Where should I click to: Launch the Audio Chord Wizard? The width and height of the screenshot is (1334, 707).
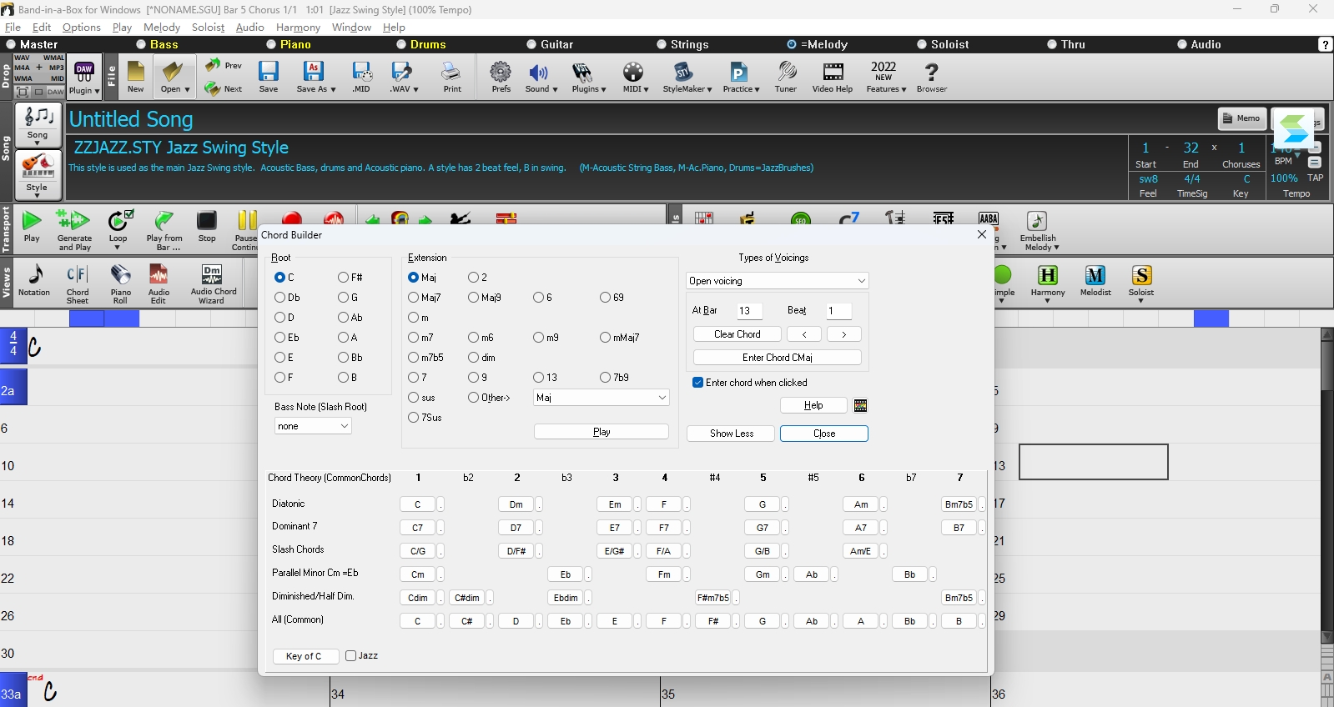pos(213,283)
